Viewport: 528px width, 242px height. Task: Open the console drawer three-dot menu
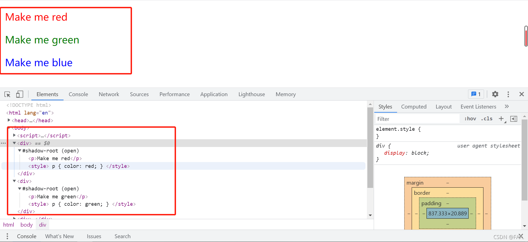click(7, 236)
